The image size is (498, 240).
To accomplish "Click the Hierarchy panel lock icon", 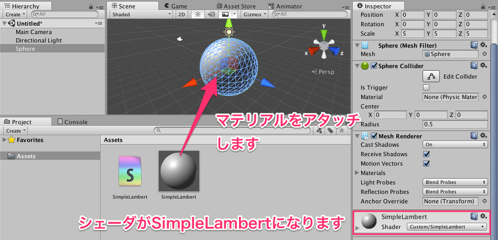I will click(x=91, y=6).
